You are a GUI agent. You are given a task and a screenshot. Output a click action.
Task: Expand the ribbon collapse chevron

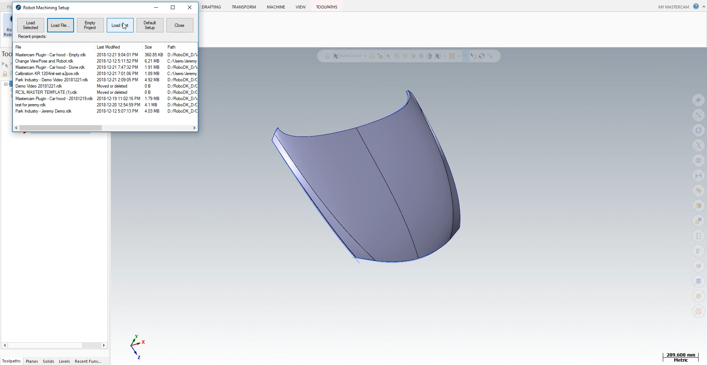pos(704,7)
